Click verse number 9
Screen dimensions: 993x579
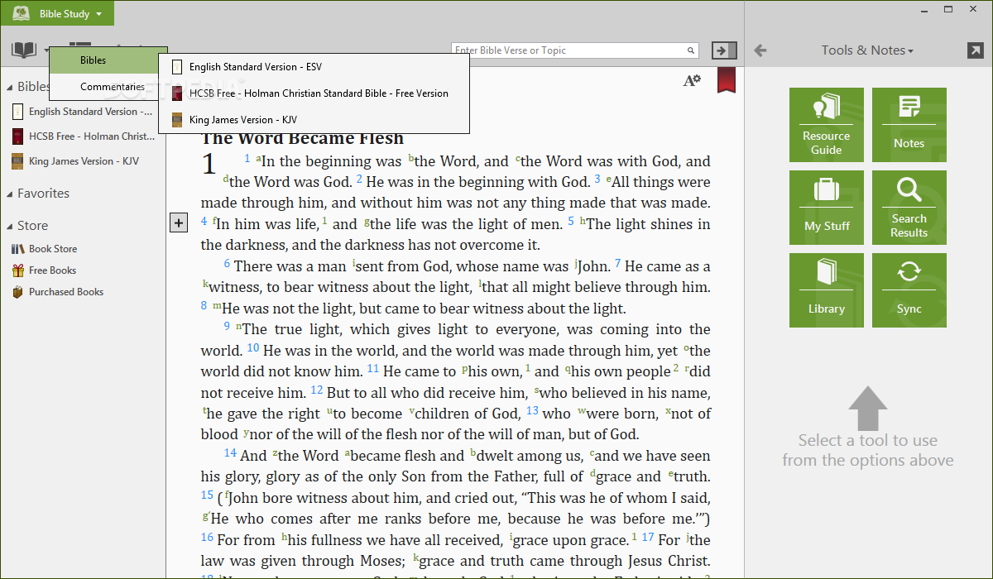click(x=227, y=326)
